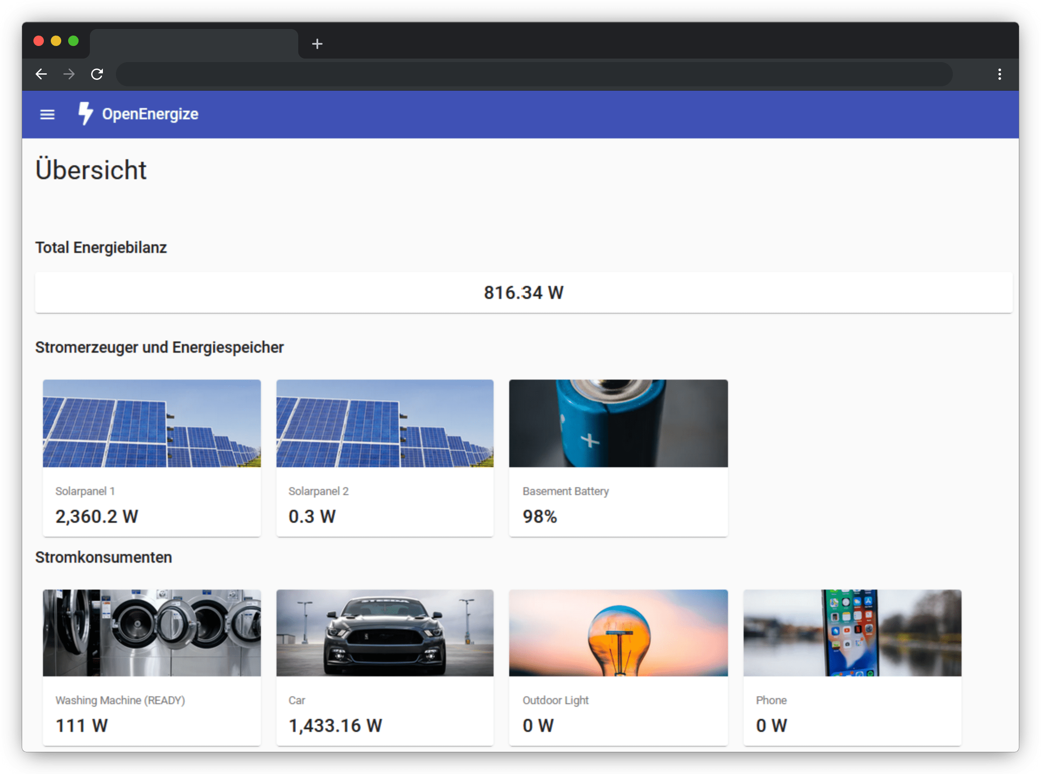Click the 816.34 W total balance panel
Screen dimensions: 1041x774
[x=524, y=292]
